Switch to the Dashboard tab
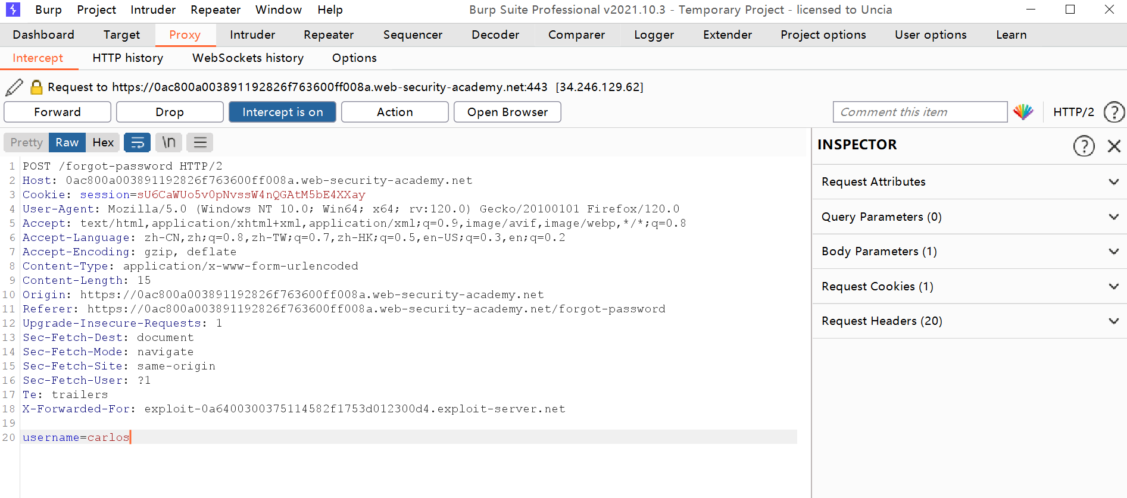The image size is (1127, 498). [43, 35]
